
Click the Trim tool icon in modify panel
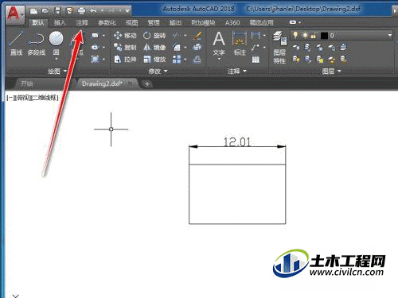coord(177,35)
